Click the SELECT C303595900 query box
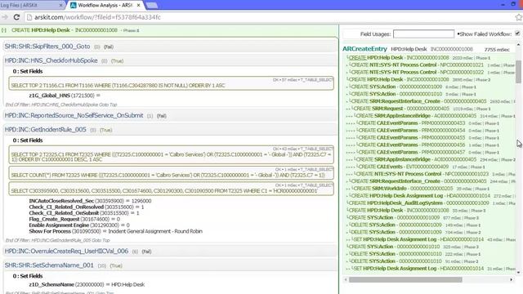 coord(171,189)
